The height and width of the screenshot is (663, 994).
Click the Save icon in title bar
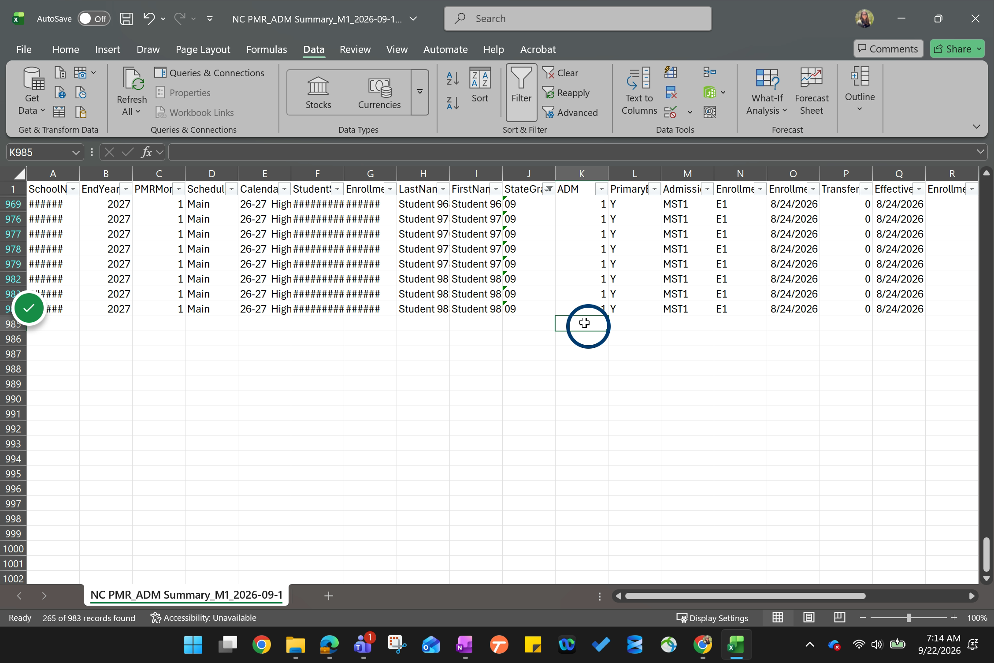(126, 19)
